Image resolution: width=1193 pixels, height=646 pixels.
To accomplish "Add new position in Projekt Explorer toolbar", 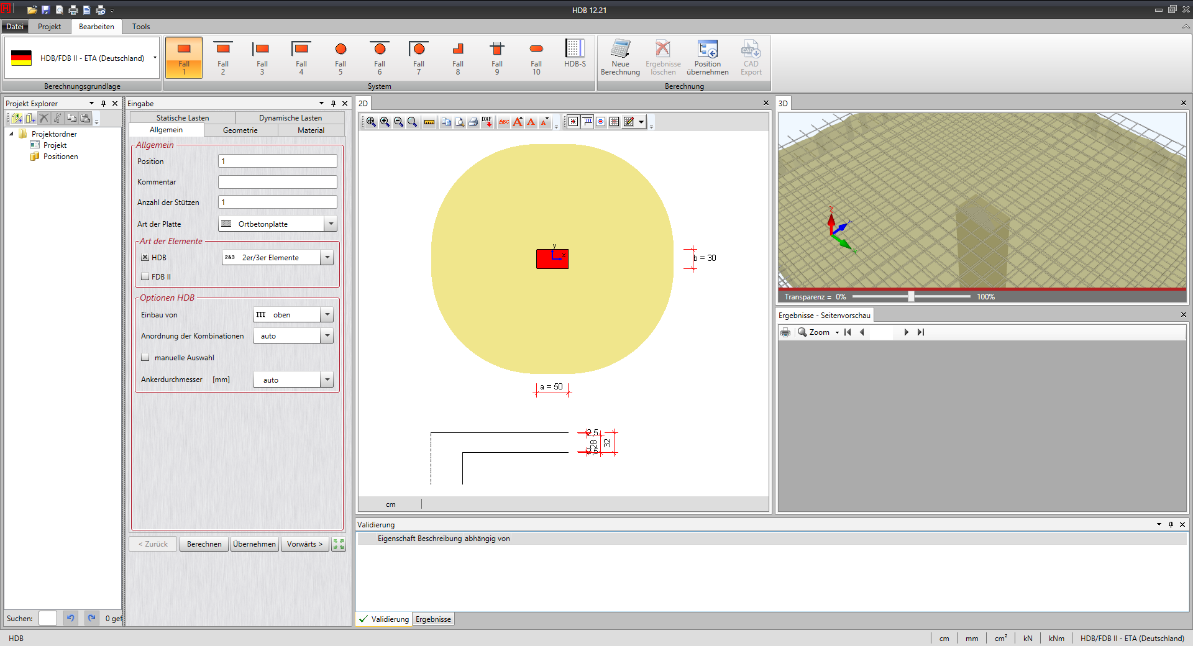I will (x=30, y=118).
